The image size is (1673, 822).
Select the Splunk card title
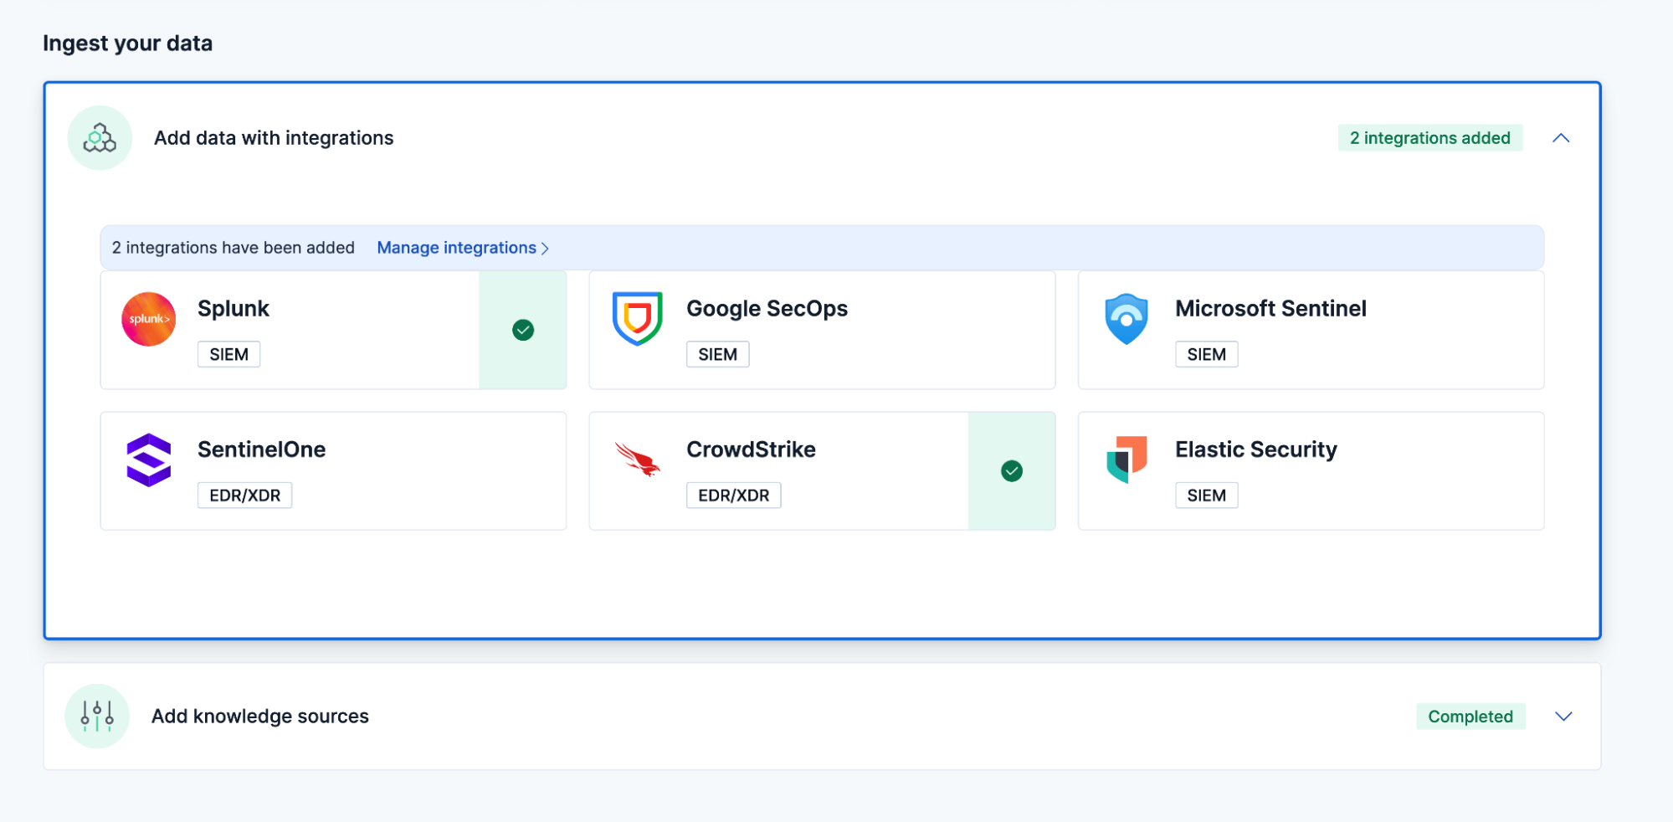234,309
